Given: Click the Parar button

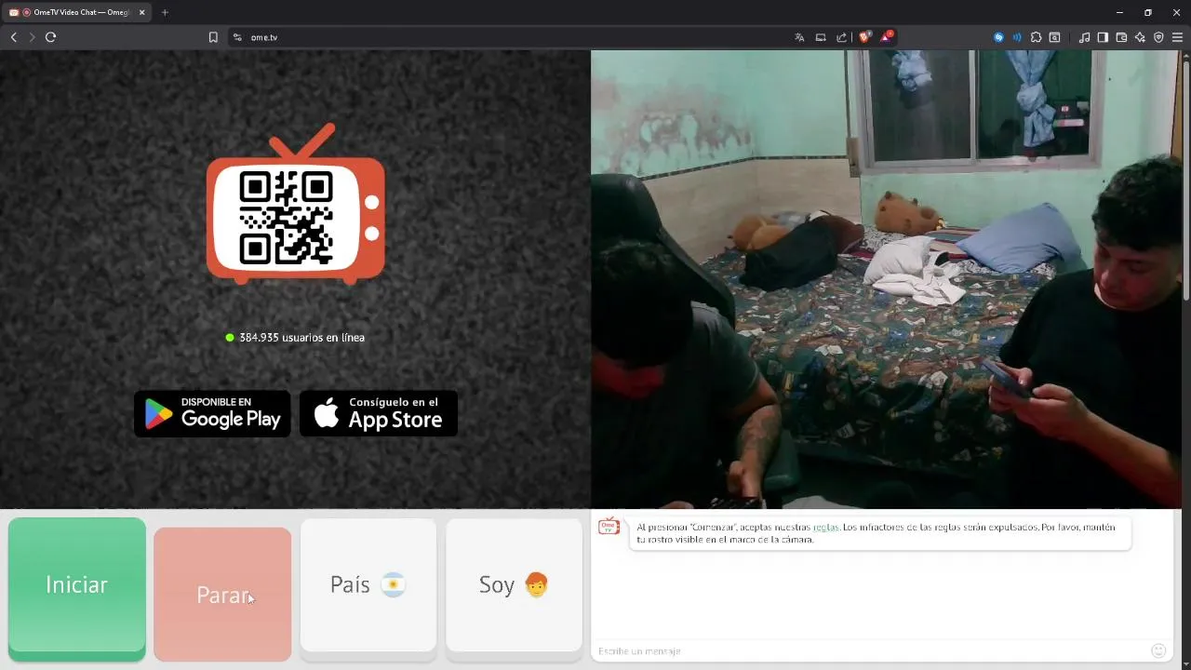Looking at the screenshot, I should tap(222, 594).
